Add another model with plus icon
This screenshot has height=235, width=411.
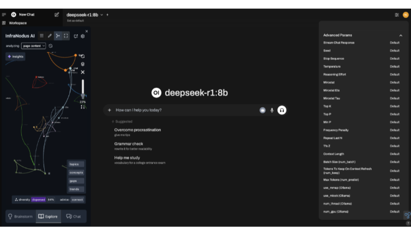tap(107, 15)
